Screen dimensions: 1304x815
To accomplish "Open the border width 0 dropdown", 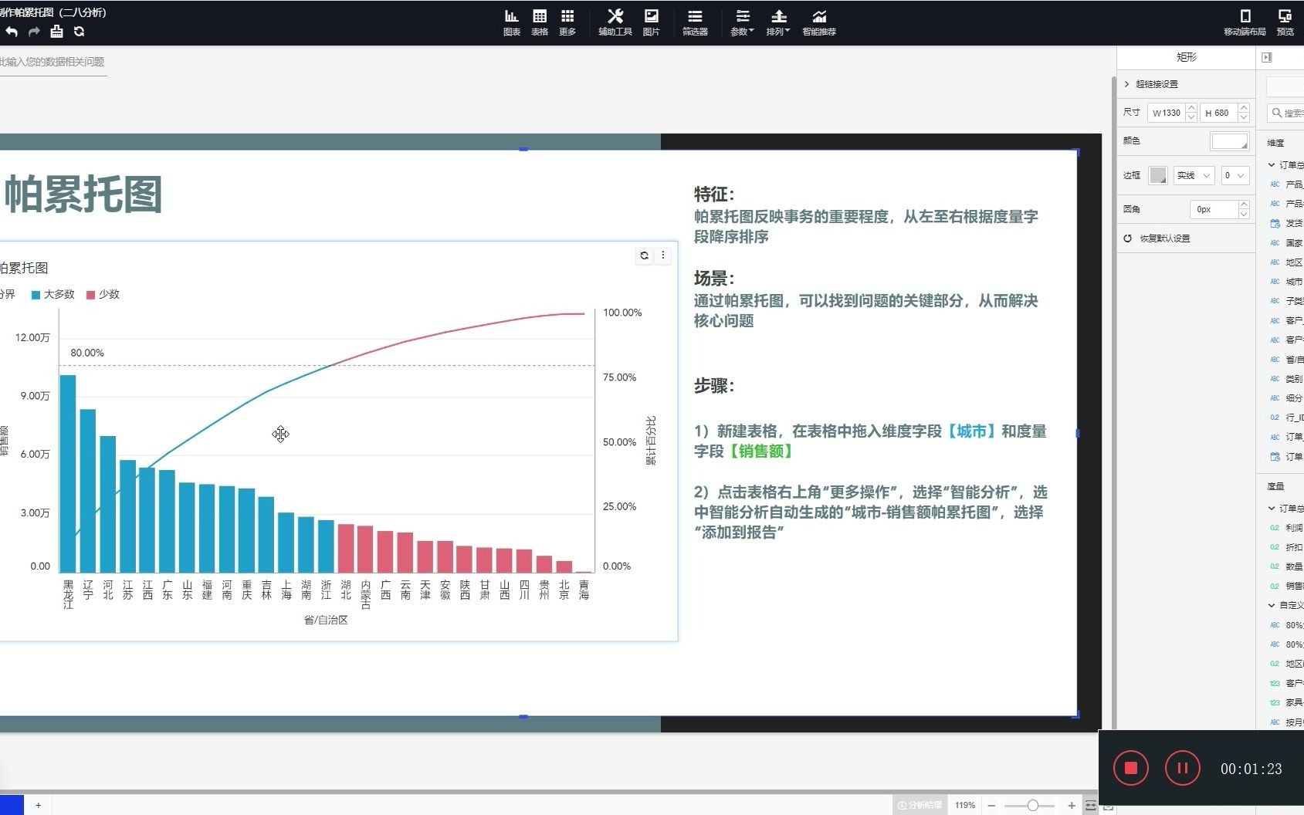I will (1235, 175).
